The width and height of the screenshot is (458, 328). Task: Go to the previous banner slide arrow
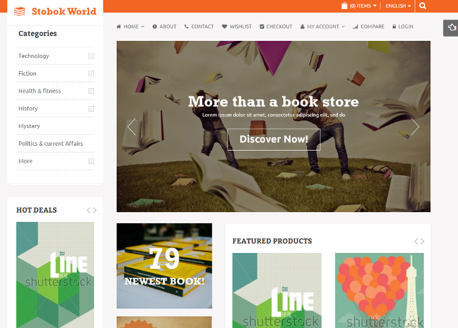132,127
